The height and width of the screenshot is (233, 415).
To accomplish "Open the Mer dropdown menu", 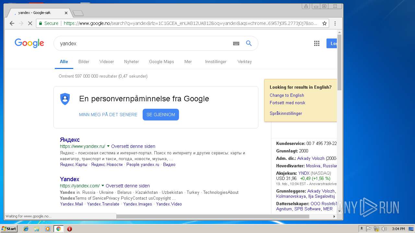I will [x=188, y=61].
